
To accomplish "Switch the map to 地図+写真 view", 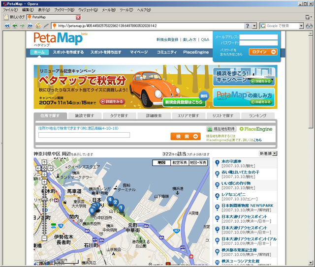I will tap(198, 163).
